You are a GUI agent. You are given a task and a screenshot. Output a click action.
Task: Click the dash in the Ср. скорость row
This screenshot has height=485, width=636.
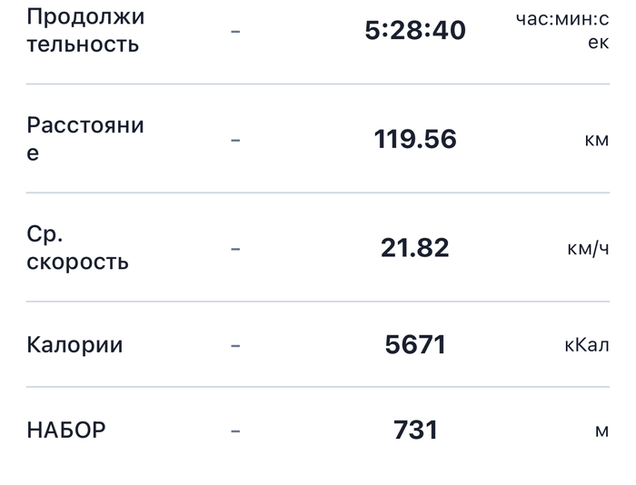coord(235,248)
